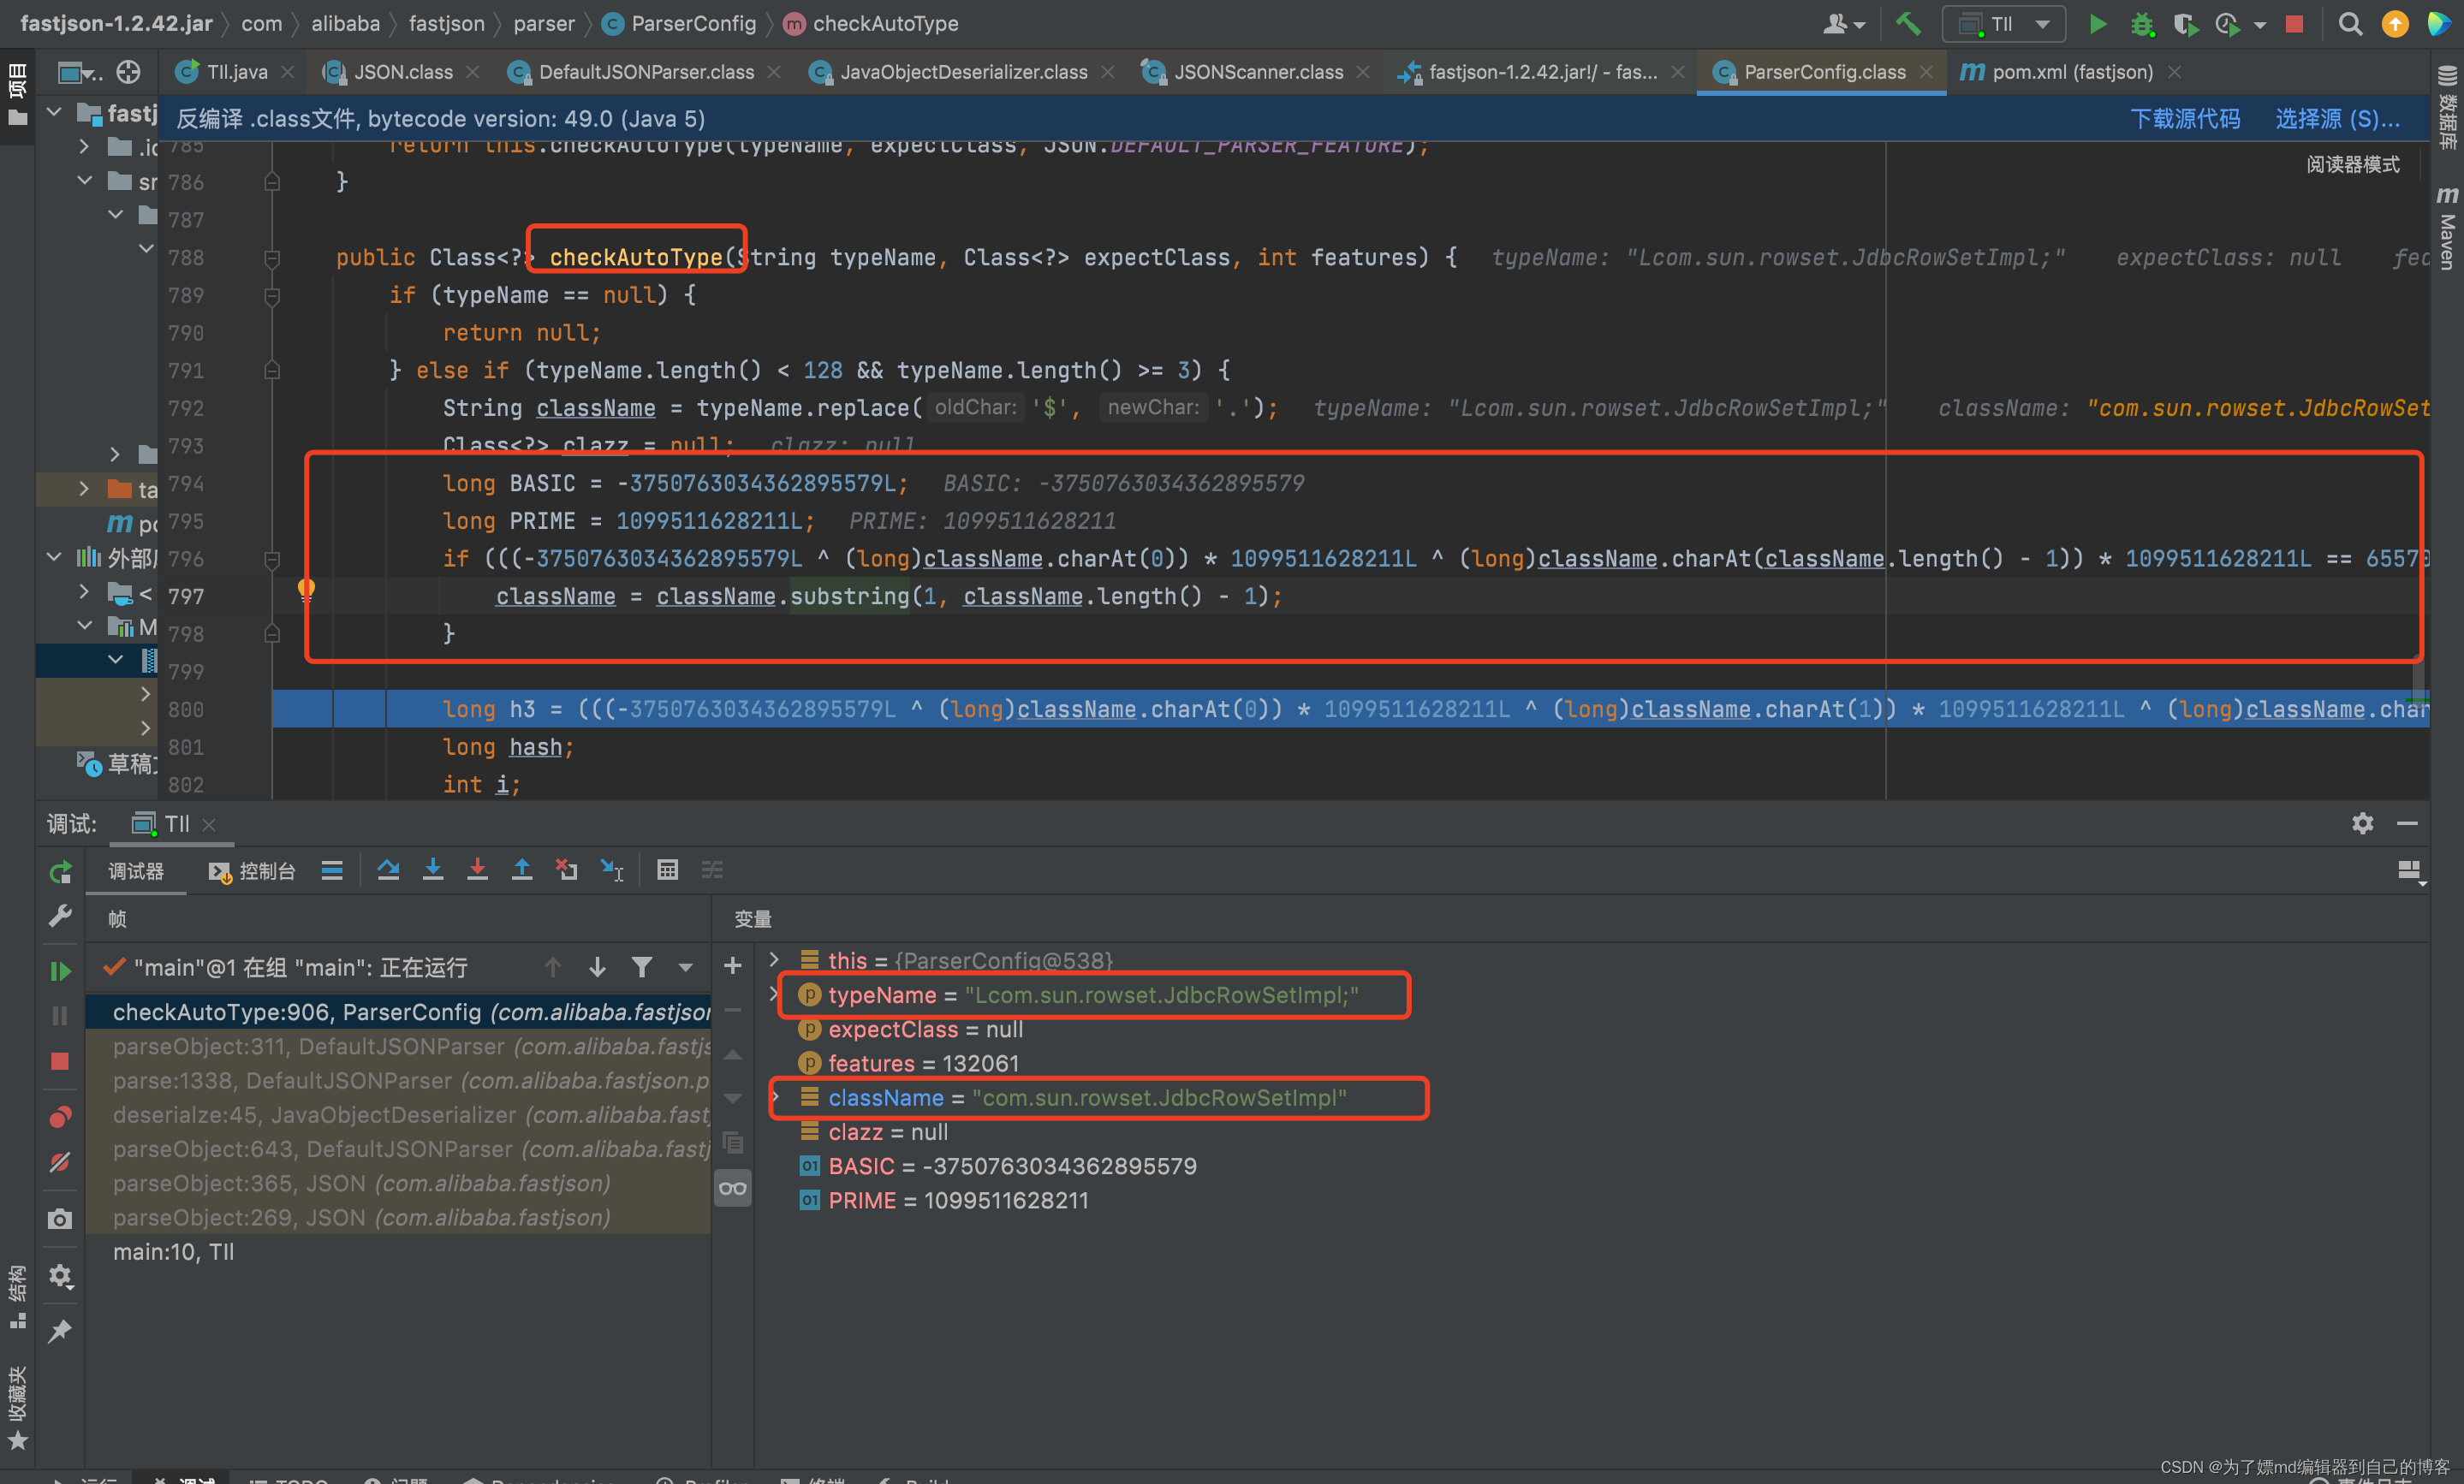2464x1484 pixels.
Task: Toggle 阅读器模式 reader mode
Action: (2353, 163)
